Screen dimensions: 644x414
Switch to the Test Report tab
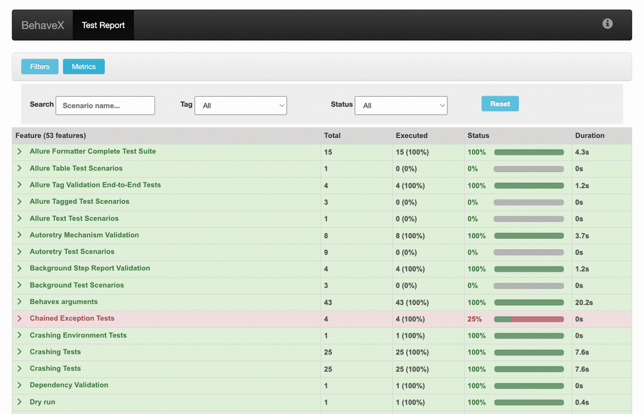click(x=103, y=25)
